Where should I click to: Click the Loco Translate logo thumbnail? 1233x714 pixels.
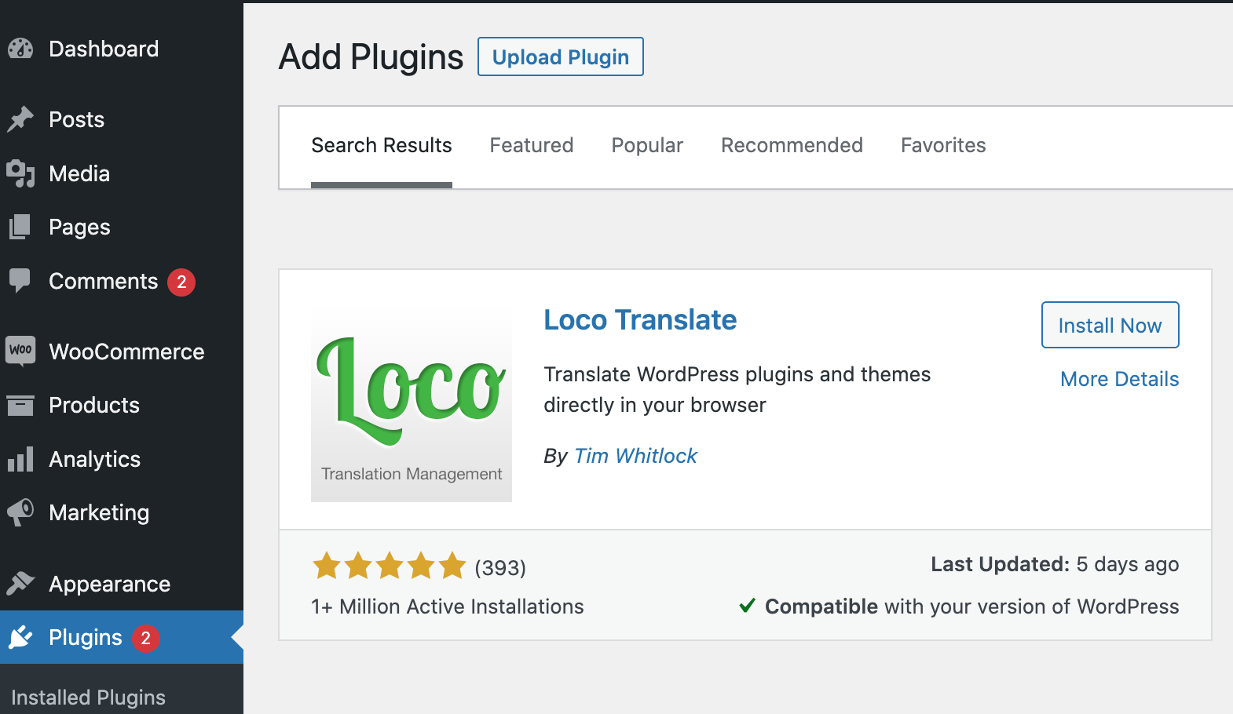coord(412,402)
